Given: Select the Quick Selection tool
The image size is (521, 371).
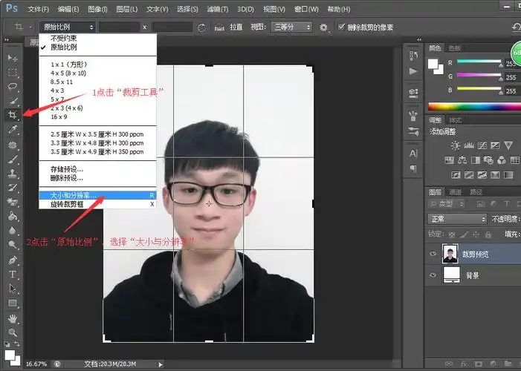Looking at the screenshot, I should pyautogui.click(x=13, y=101).
